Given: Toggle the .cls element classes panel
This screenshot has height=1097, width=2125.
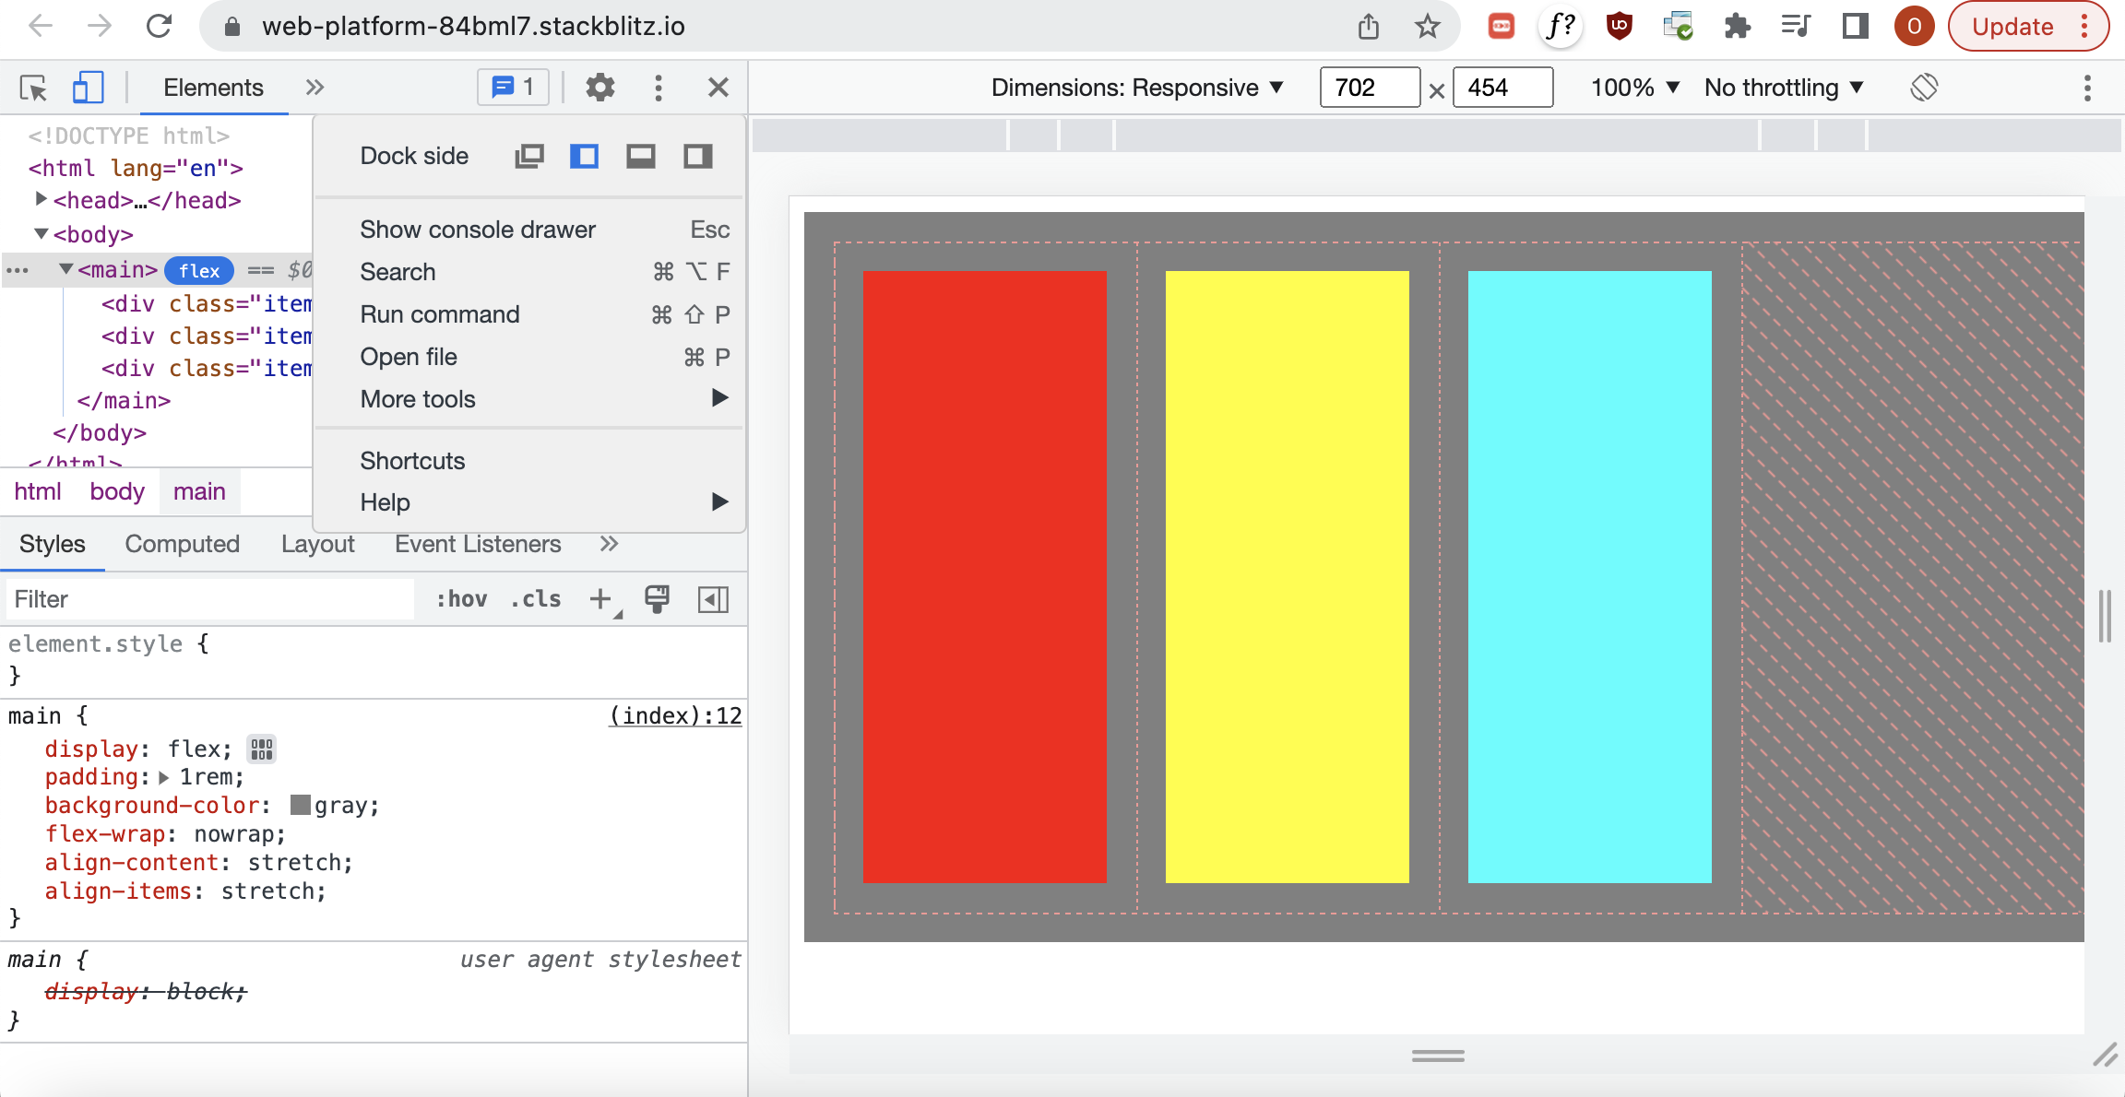Looking at the screenshot, I should pyautogui.click(x=536, y=600).
